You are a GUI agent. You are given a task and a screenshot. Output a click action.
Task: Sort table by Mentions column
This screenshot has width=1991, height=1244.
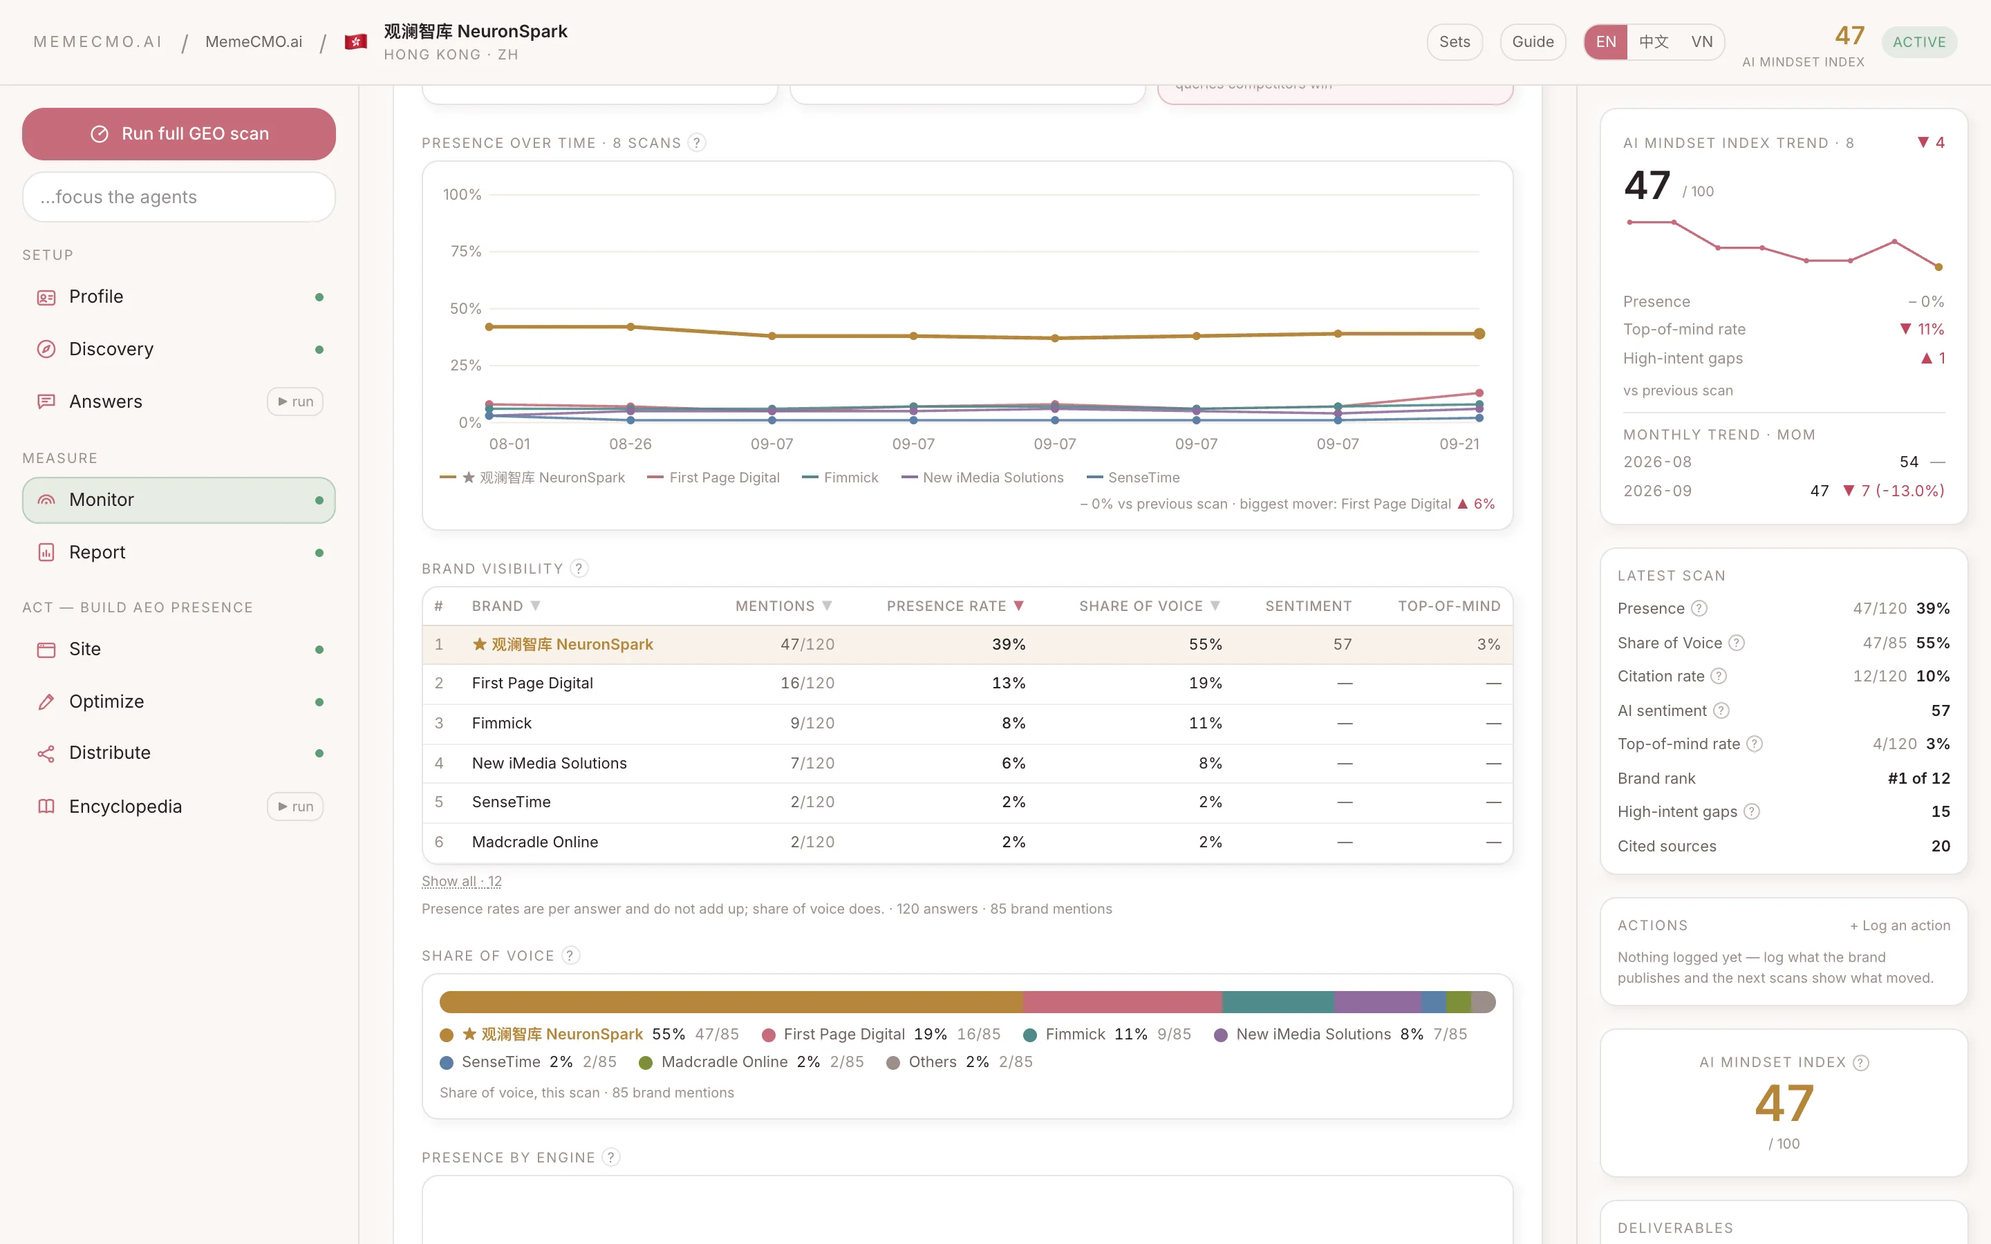click(783, 605)
